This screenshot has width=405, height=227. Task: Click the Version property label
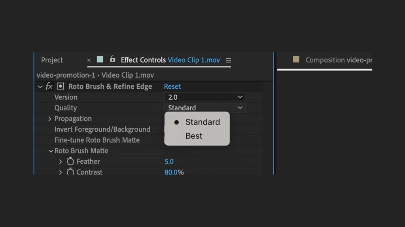66,97
